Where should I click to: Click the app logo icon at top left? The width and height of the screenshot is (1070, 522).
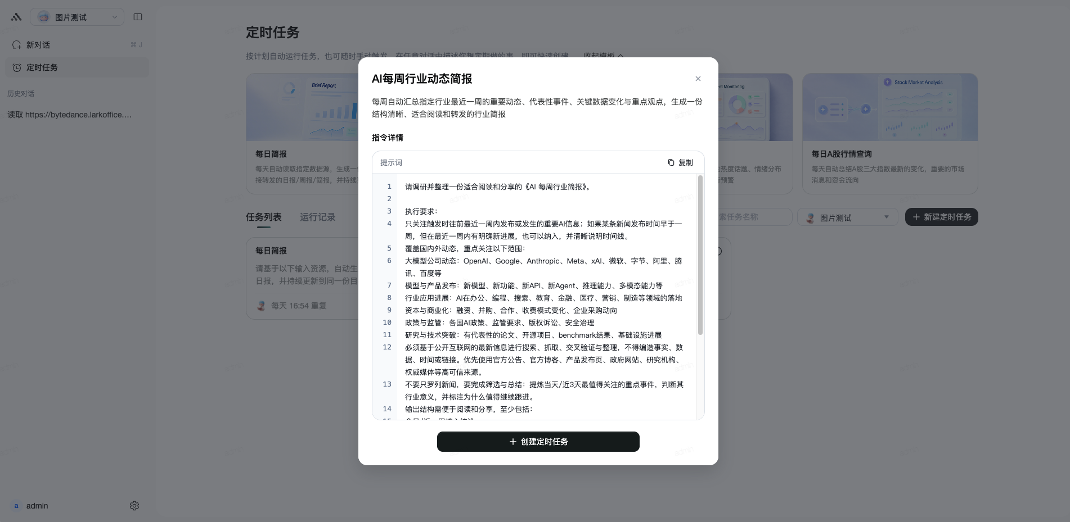pos(16,17)
